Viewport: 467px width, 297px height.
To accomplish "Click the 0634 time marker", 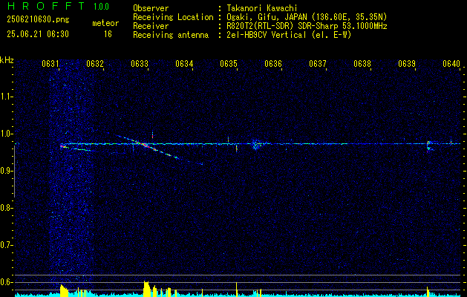I will point(184,64).
